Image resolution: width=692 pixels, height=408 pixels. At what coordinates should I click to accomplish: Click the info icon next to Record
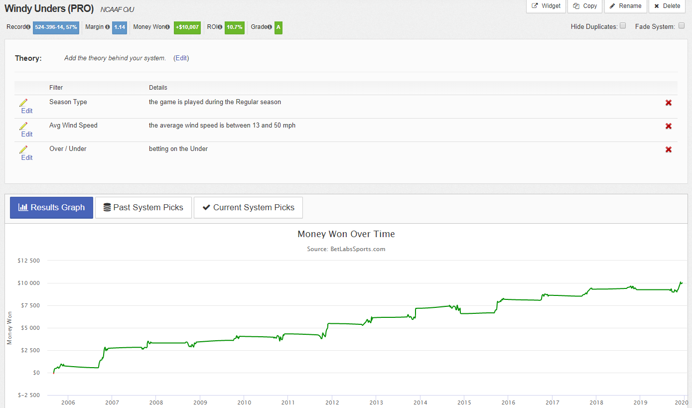coord(28,27)
